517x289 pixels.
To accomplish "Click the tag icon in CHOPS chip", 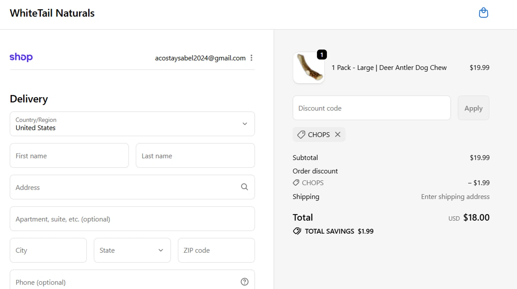I will 301,135.
